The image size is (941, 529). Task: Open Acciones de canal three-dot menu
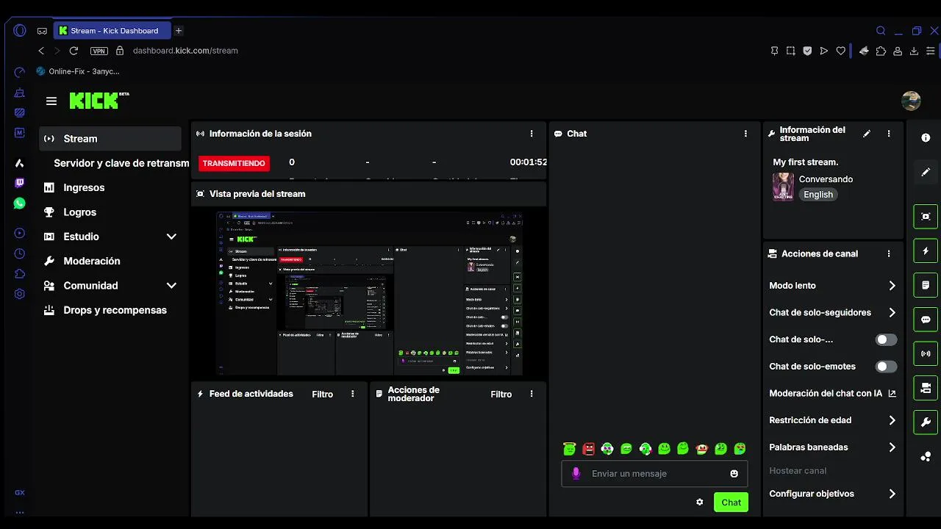point(889,253)
